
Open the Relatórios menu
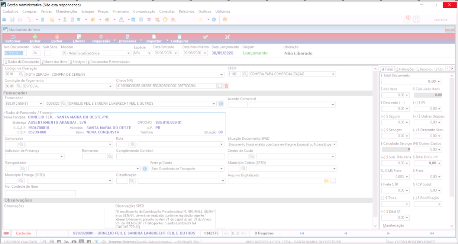pos(187,11)
